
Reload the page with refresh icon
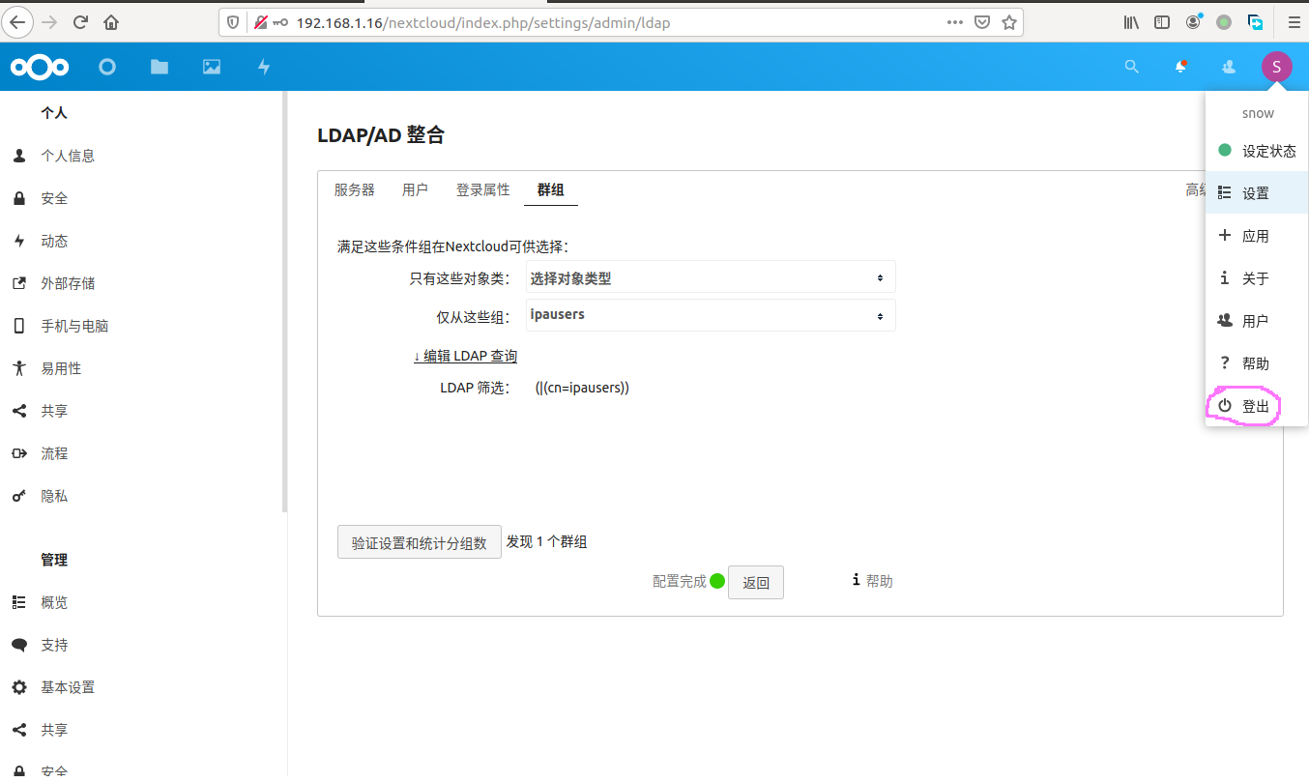[x=81, y=22]
